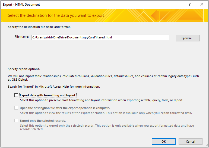Click the 'File name:' label
This screenshot has height=148, width=209.
pyautogui.click(x=22, y=37)
